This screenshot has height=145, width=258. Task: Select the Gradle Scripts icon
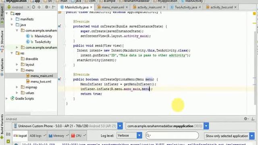click(x=12, y=98)
